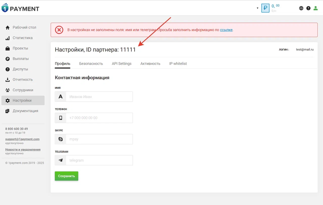Viewport: 323px width, 205px height.
Task: Open Рабочий стол from sidebar
Action: coord(24,27)
